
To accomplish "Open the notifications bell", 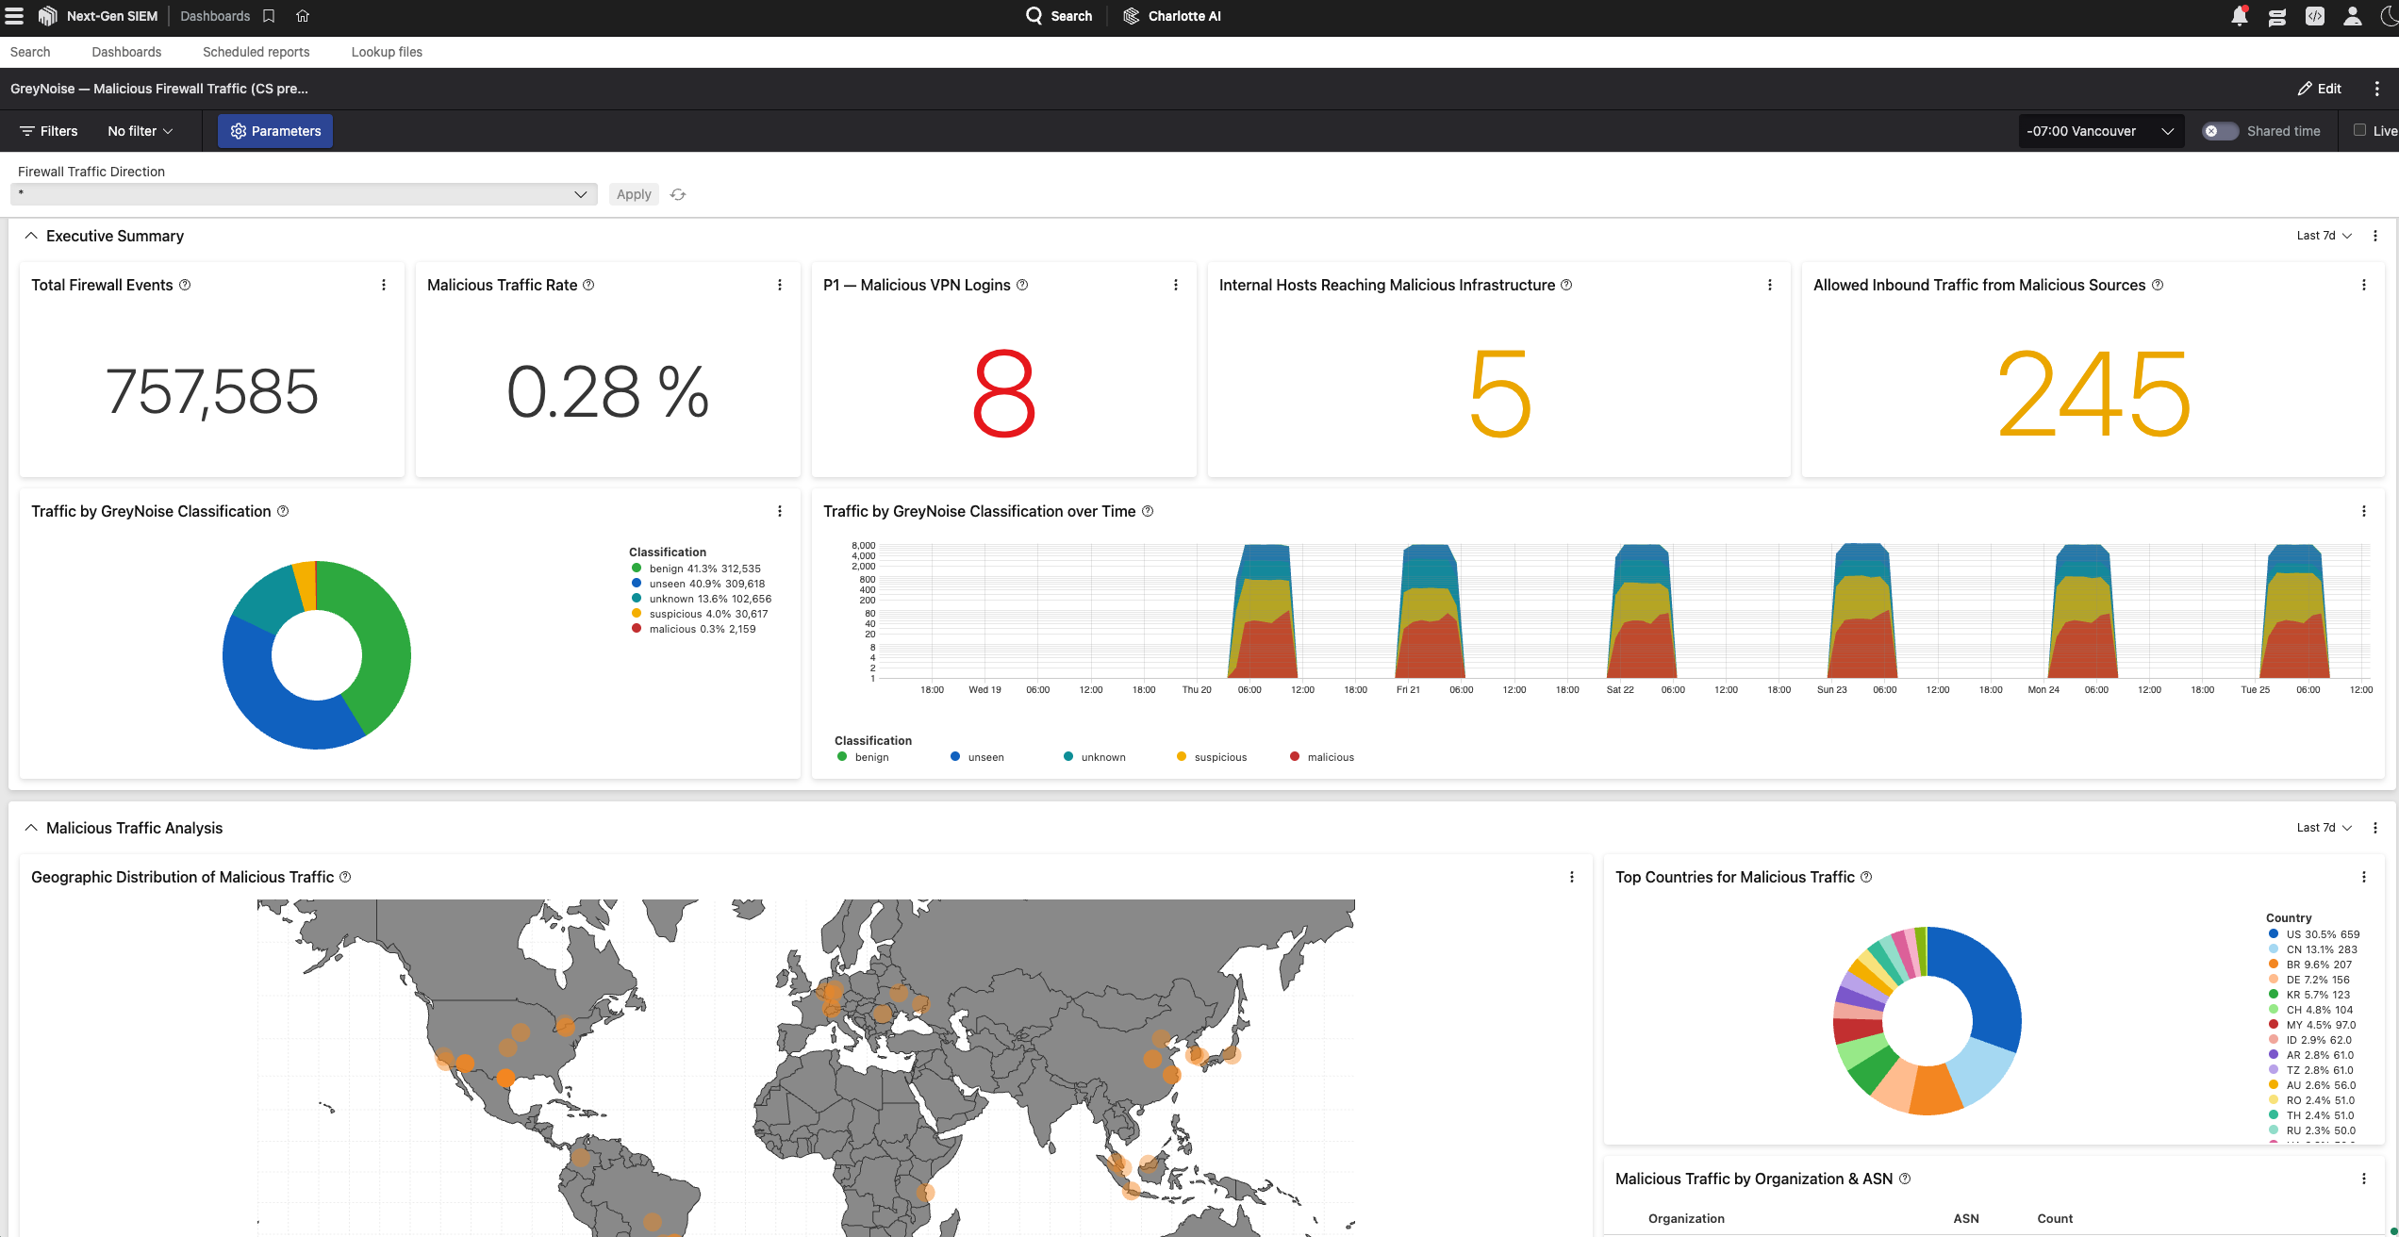I will pyautogui.click(x=2240, y=16).
